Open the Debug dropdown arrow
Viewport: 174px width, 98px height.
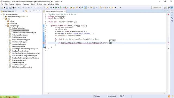(x=53, y=8)
